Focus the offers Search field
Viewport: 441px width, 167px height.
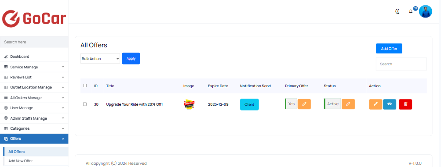click(x=401, y=64)
